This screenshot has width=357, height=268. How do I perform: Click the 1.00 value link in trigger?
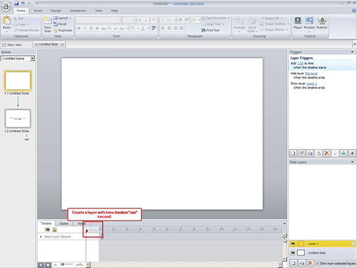click(301, 63)
